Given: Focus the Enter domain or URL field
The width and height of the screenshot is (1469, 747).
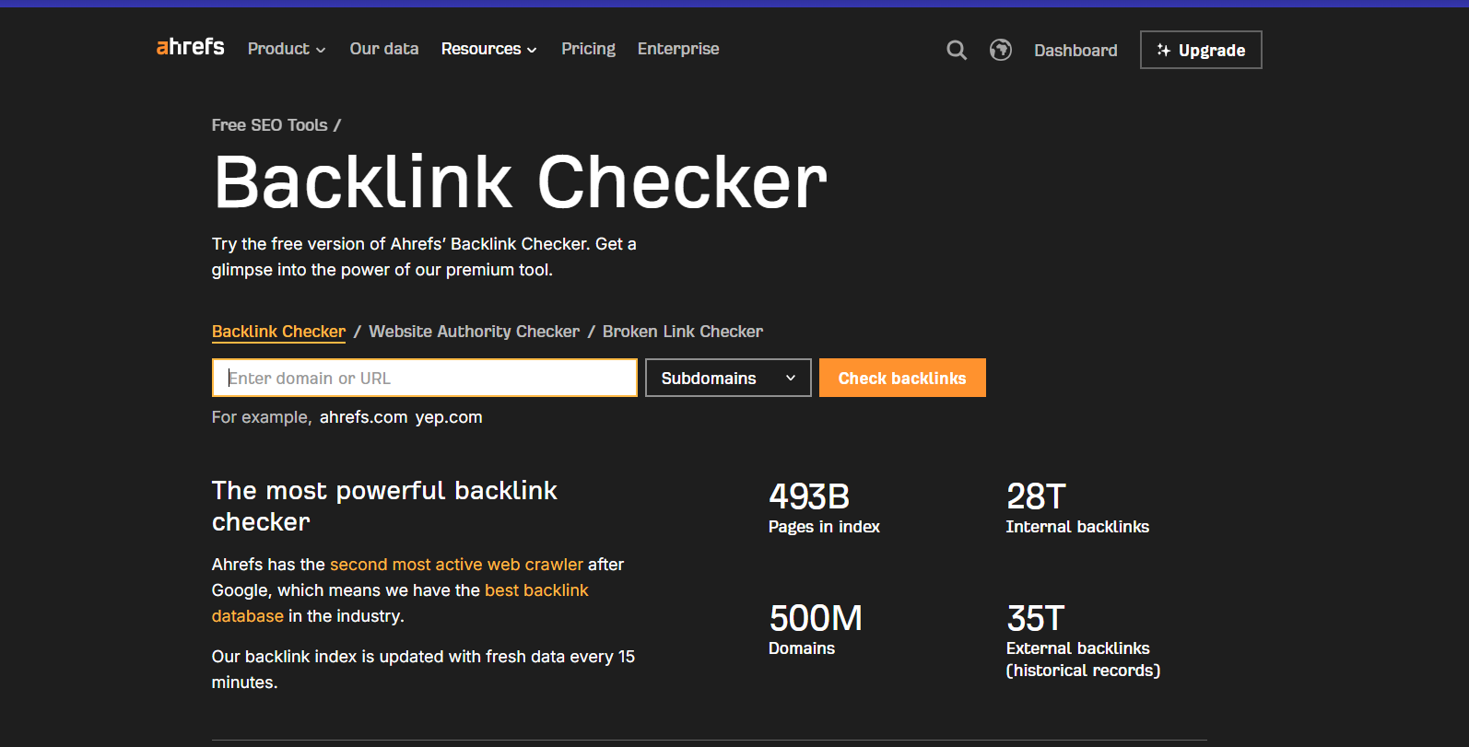Looking at the screenshot, I should pyautogui.click(x=425, y=378).
